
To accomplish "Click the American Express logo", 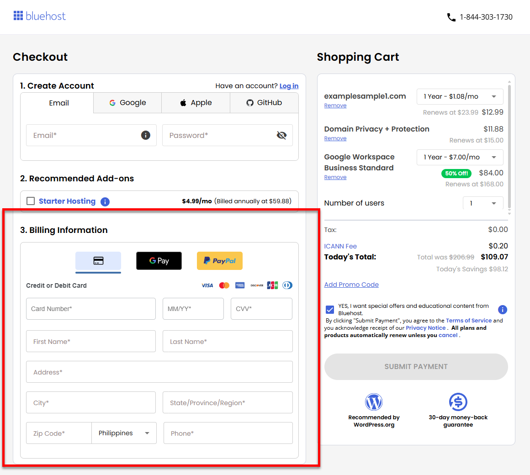I will pos(240,285).
